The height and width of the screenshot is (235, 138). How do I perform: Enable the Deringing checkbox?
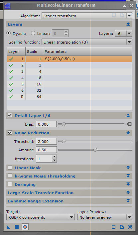tap(10, 184)
